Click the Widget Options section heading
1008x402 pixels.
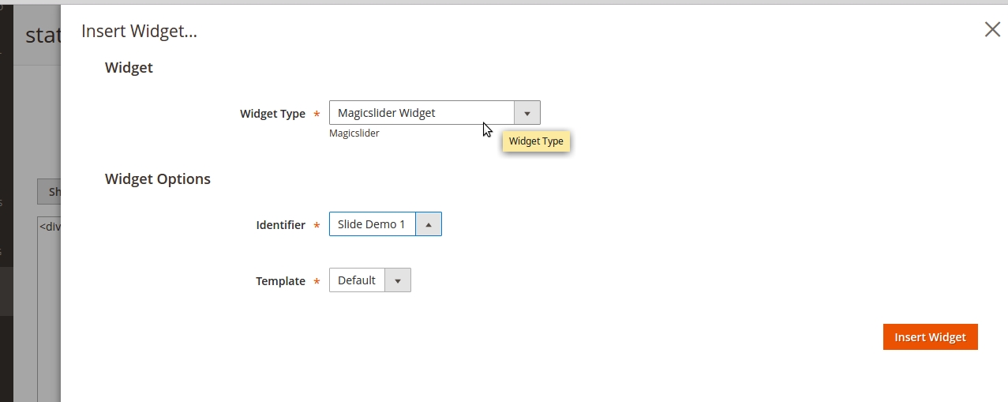pos(158,179)
